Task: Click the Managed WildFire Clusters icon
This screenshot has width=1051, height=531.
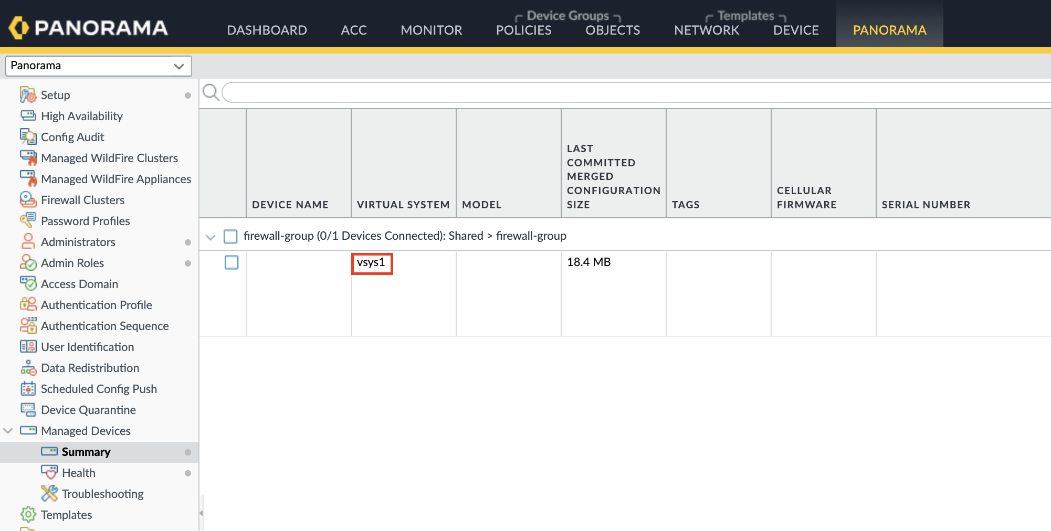Action: pos(28,157)
